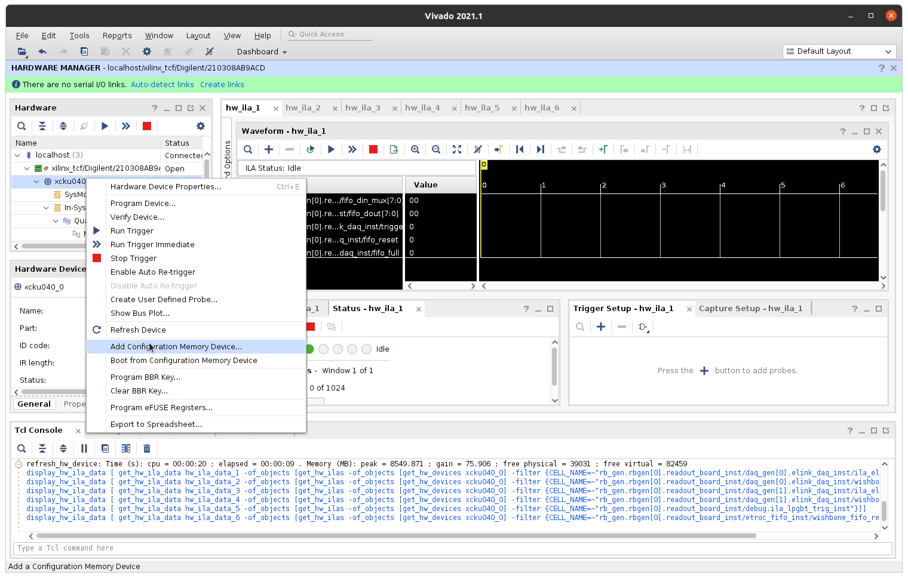The image size is (908, 578).
Task: Export ILA data from Waveform toolbar
Action: tap(394, 149)
